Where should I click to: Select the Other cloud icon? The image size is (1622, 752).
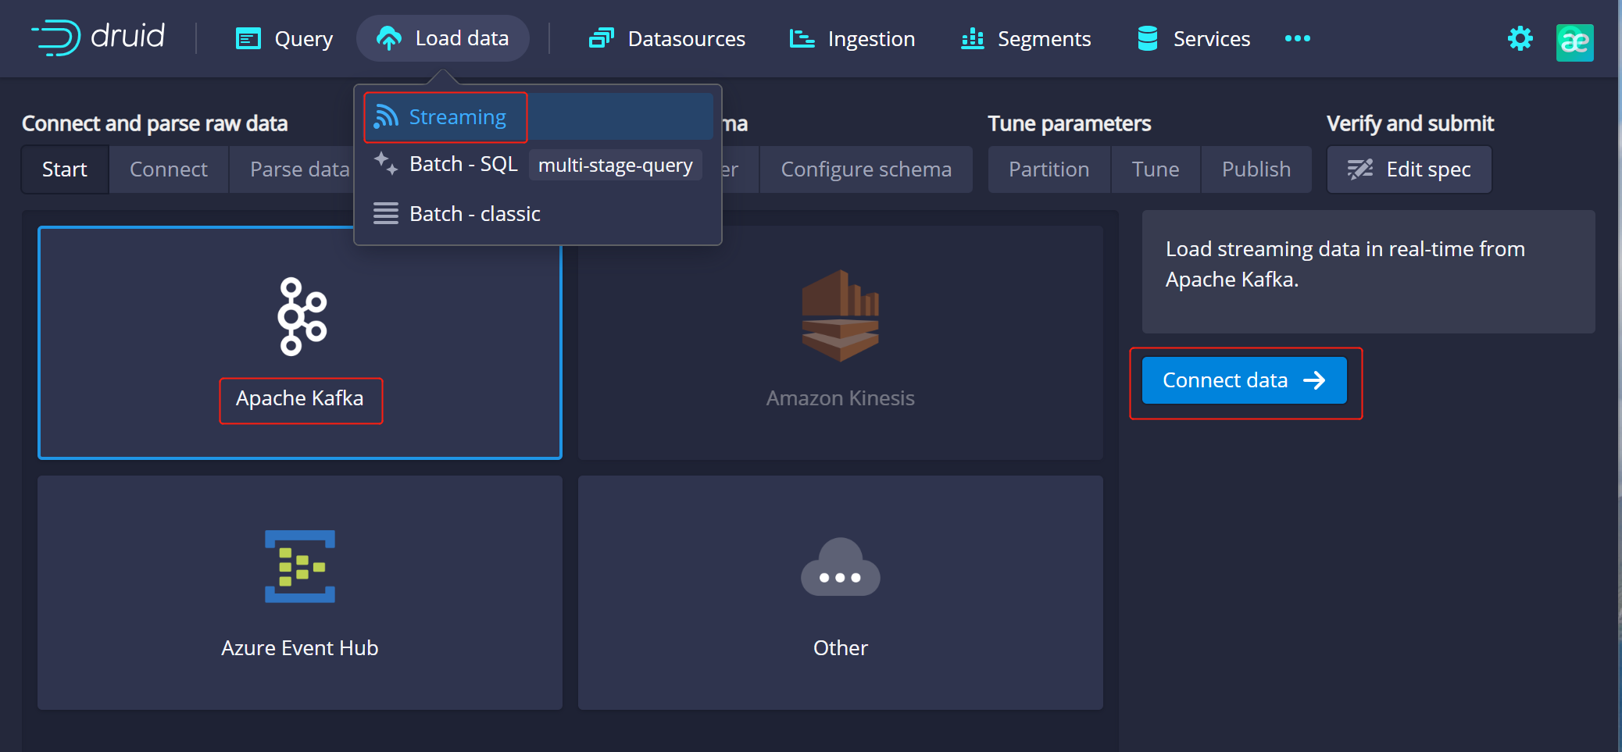coord(840,568)
